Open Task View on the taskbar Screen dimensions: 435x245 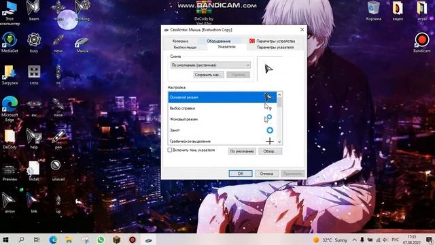point(36,240)
